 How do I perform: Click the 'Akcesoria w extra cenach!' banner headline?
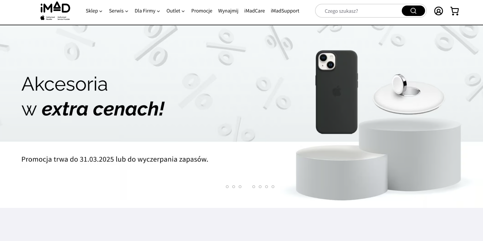click(93, 96)
